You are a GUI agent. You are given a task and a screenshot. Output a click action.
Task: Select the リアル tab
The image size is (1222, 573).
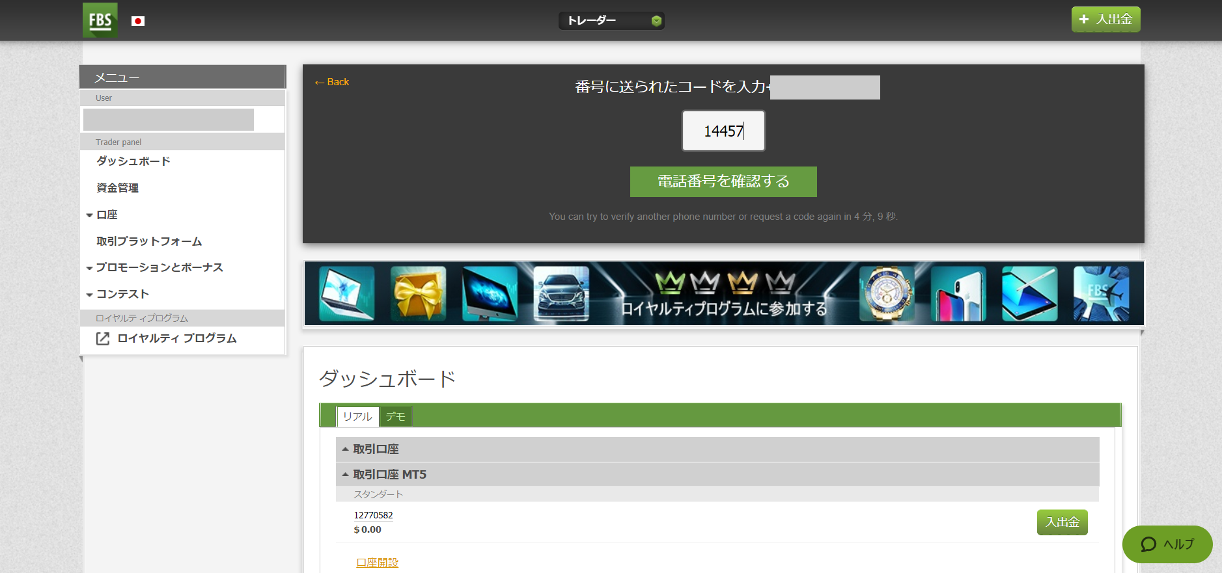[357, 416]
